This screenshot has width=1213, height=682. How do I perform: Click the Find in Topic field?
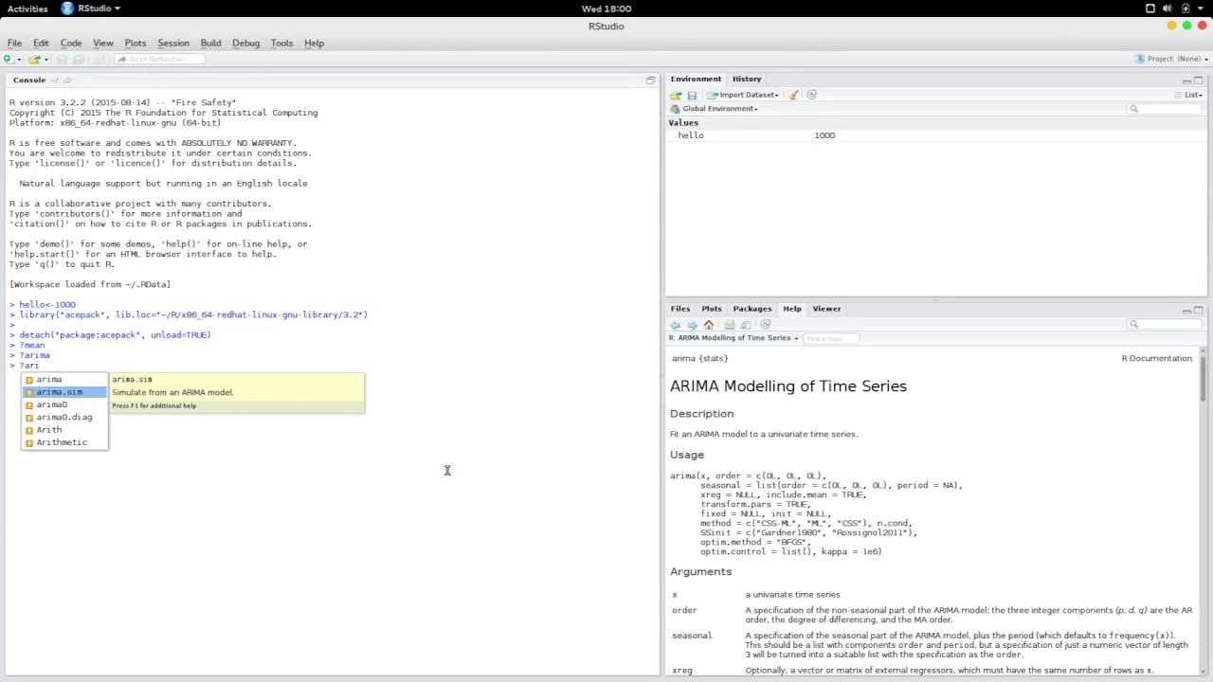pos(830,338)
